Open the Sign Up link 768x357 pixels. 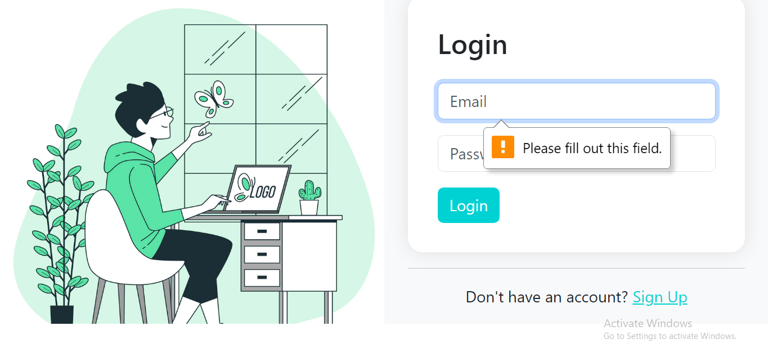pyautogui.click(x=660, y=297)
